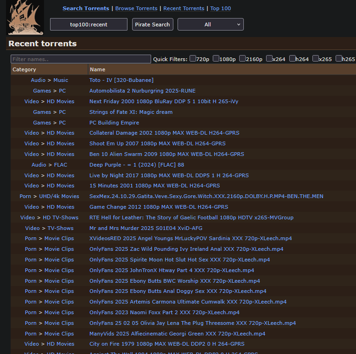This screenshot has height=354, width=356.
Task: Open Next Friday 2000 1080p BluRay torrent
Action: click(164, 101)
